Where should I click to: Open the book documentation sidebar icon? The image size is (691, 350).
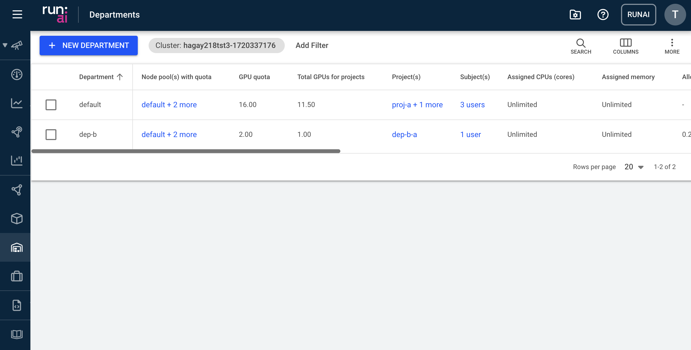pos(17,334)
